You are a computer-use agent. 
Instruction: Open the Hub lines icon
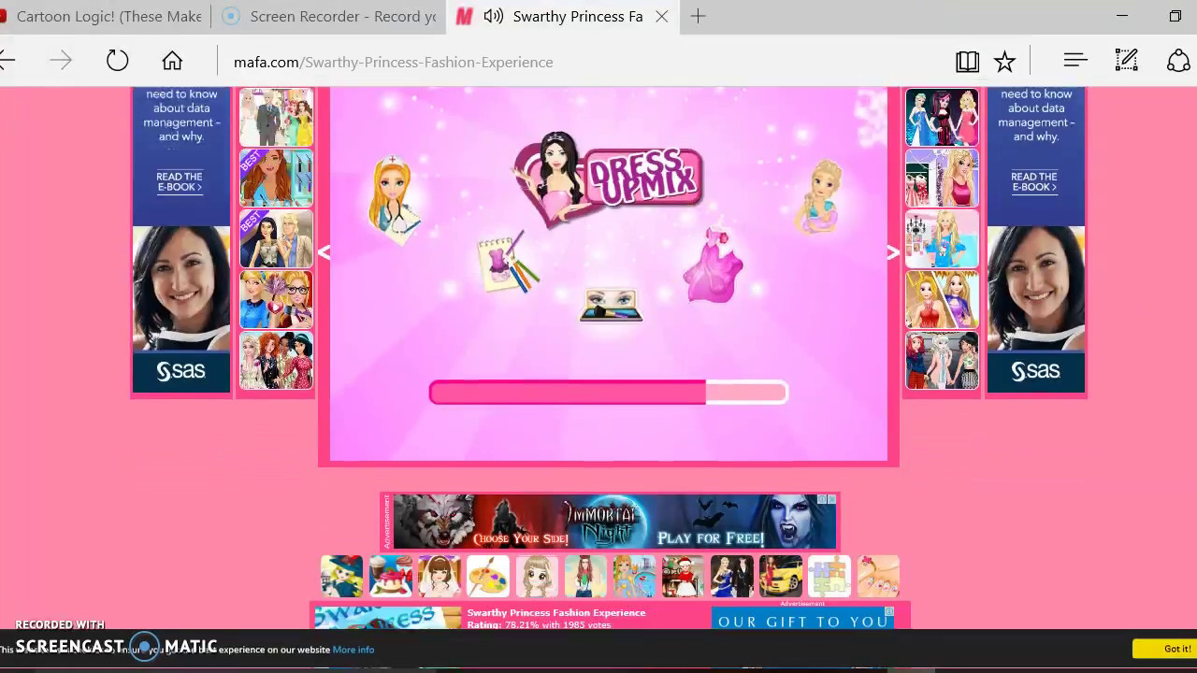1075,61
